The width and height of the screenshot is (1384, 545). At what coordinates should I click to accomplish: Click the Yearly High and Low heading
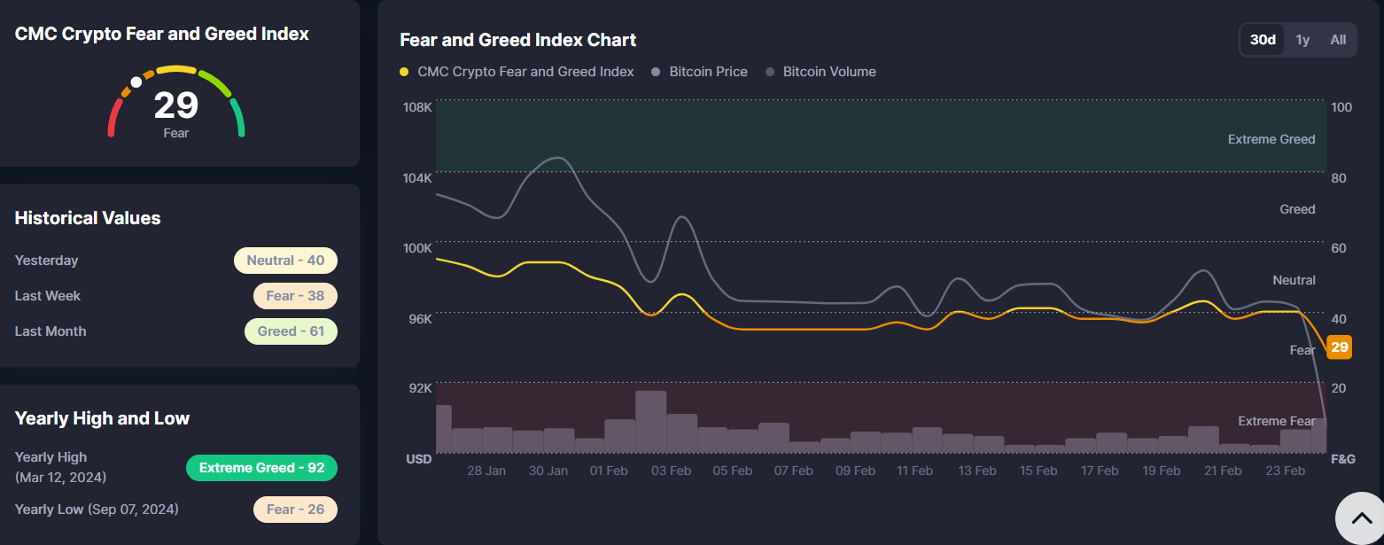click(x=102, y=418)
